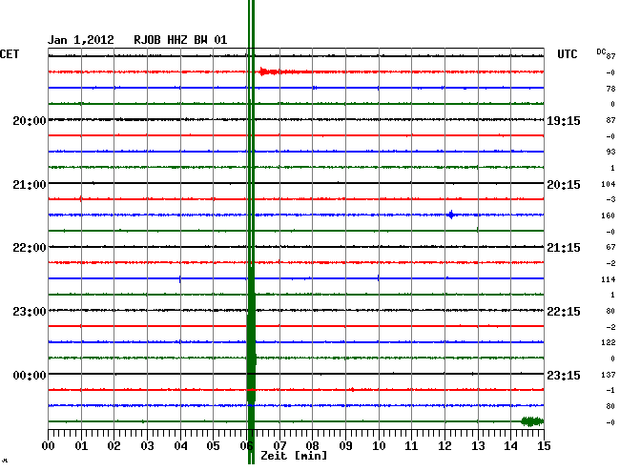Click the UTC time label "21:15"

[564, 248]
